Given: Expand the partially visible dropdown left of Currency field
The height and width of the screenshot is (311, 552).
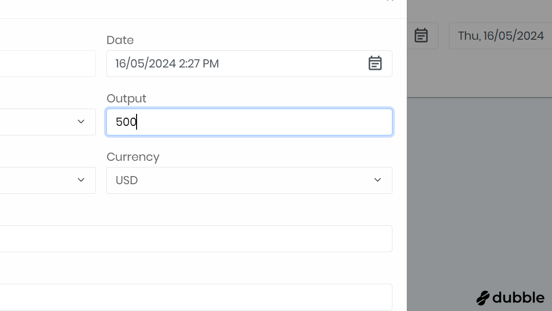Looking at the screenshot, I should pos(43,180).
